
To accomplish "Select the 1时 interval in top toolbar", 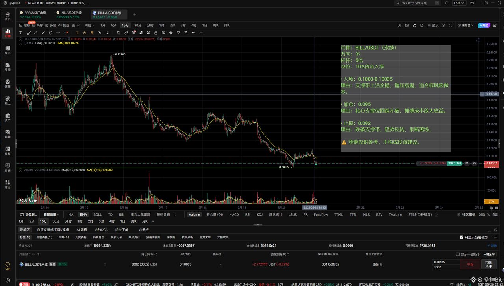I will tap(162, 25).
